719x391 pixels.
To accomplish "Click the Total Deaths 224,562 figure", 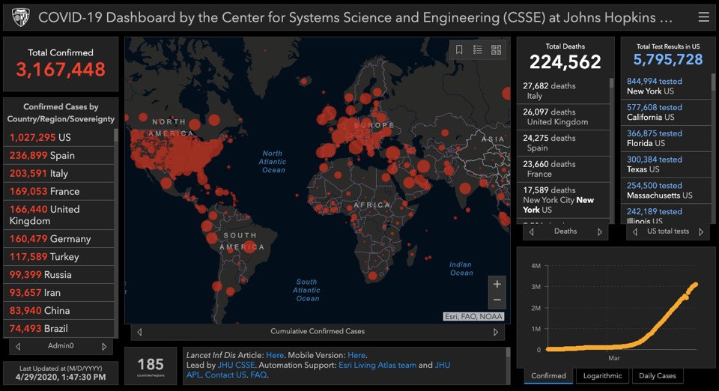I will [x=565, y=62].
